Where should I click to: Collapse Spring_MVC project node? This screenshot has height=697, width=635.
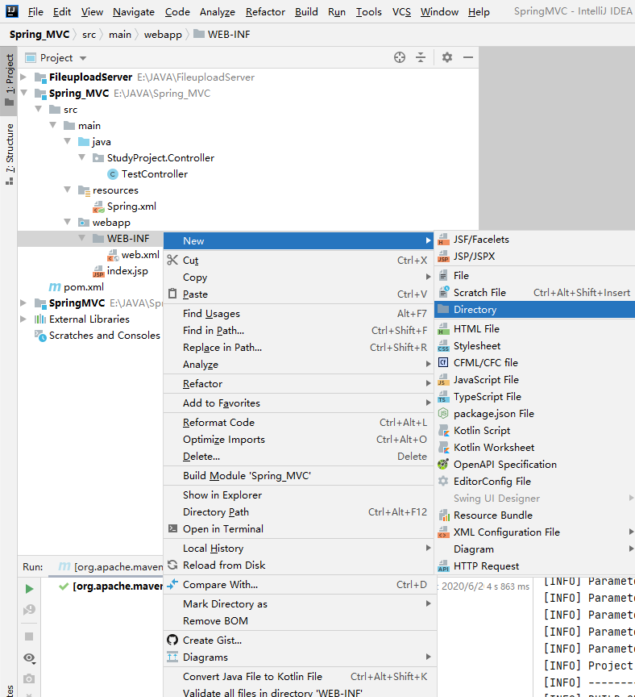23,93
